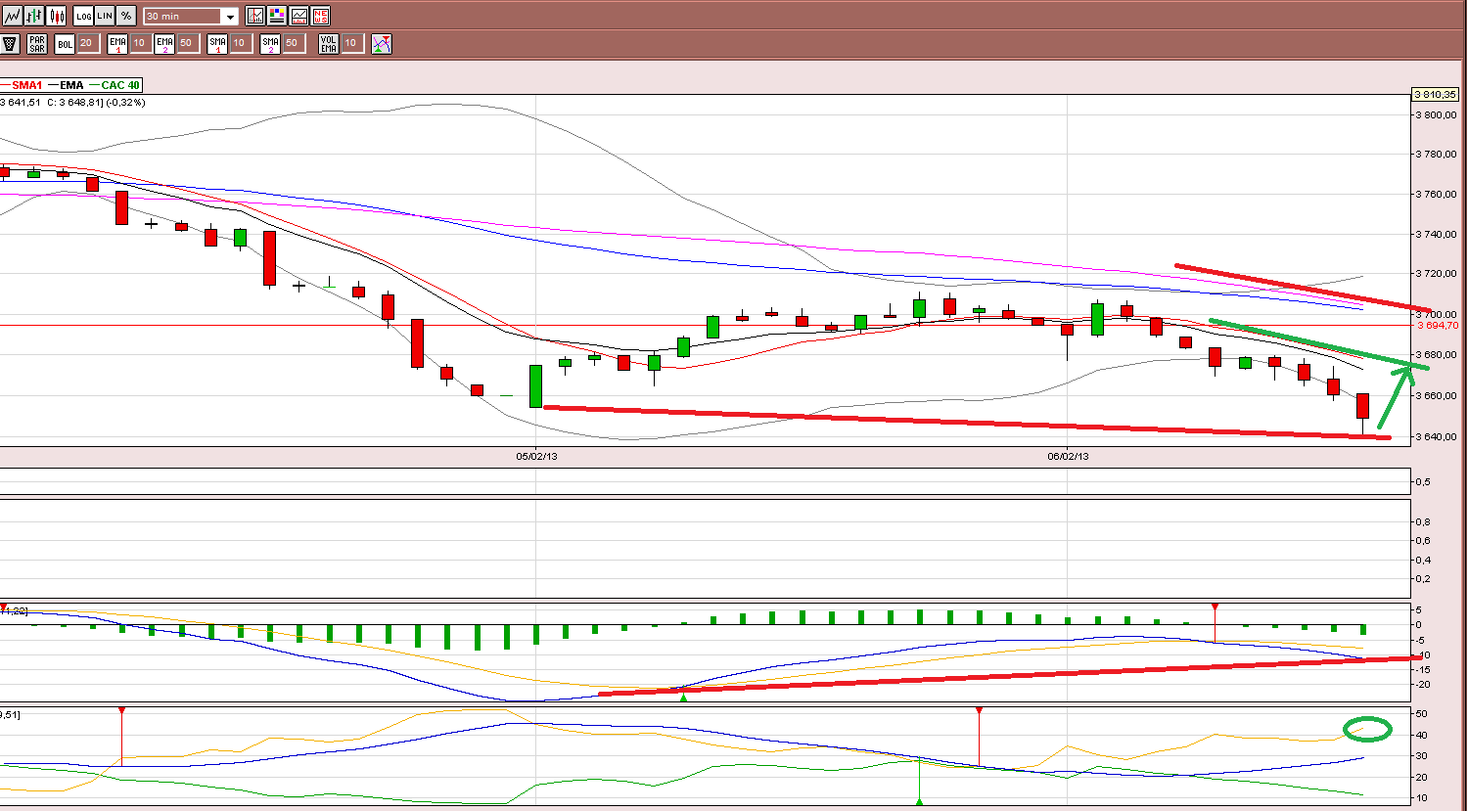Switch to bar chart display
Viewport: 1468px width, 811px height.
coord(34,16)
